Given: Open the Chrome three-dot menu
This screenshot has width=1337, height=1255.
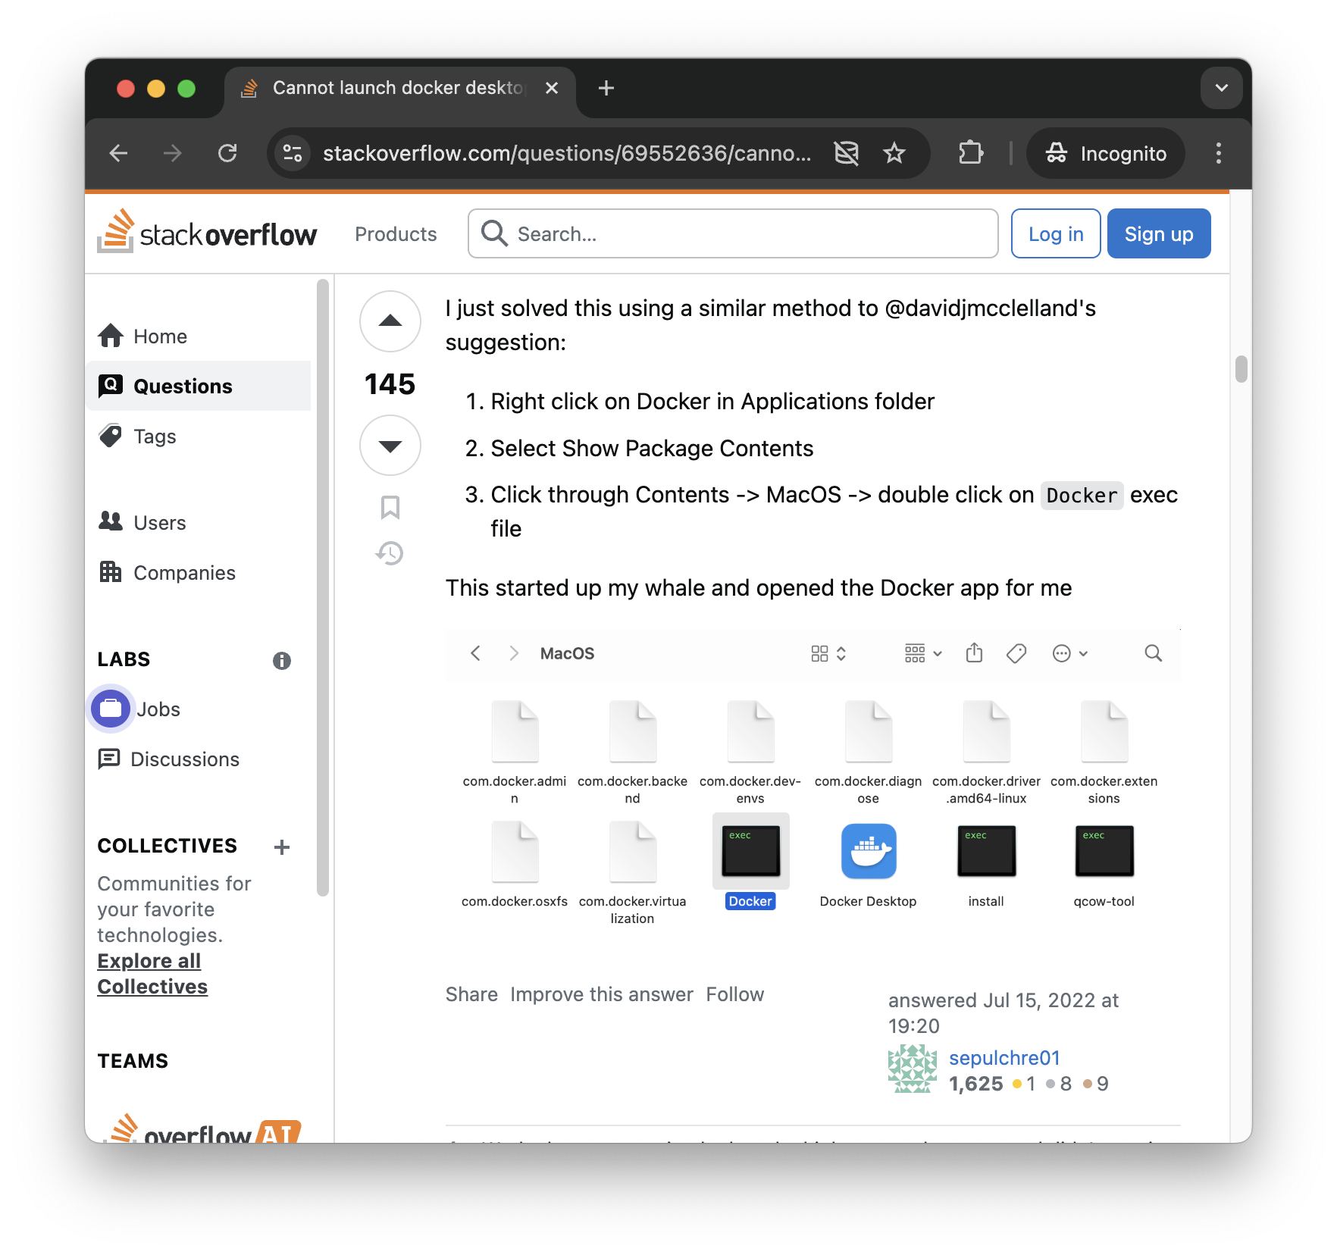Looking at the screenshot, I should 1218,153.
